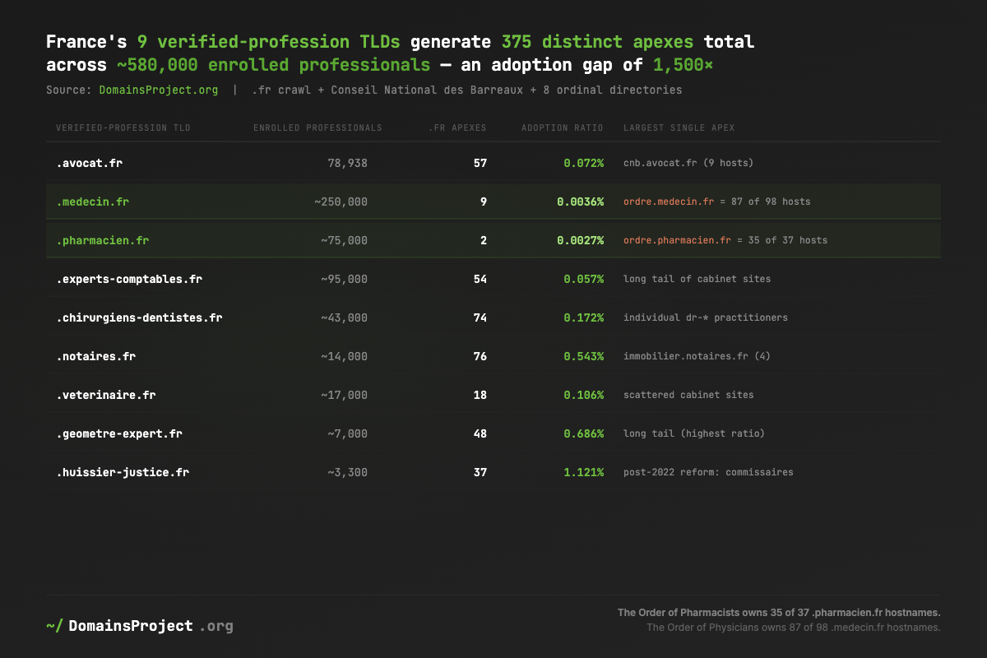This screenshot has height=658, width=987.
Task: Select the highlighted .medecin.fr row label
Action: coord(92,202)
